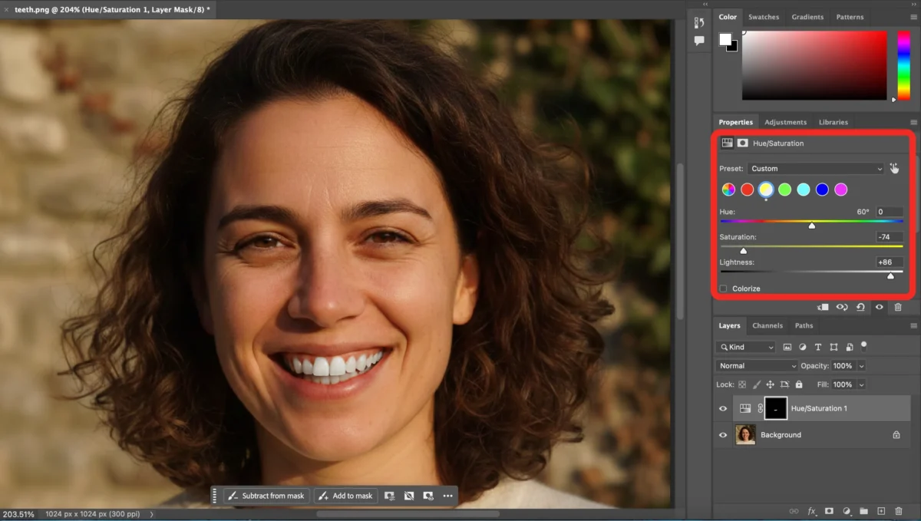
Task: Click the Add to mask button
Action: click(x=345, y=496)
